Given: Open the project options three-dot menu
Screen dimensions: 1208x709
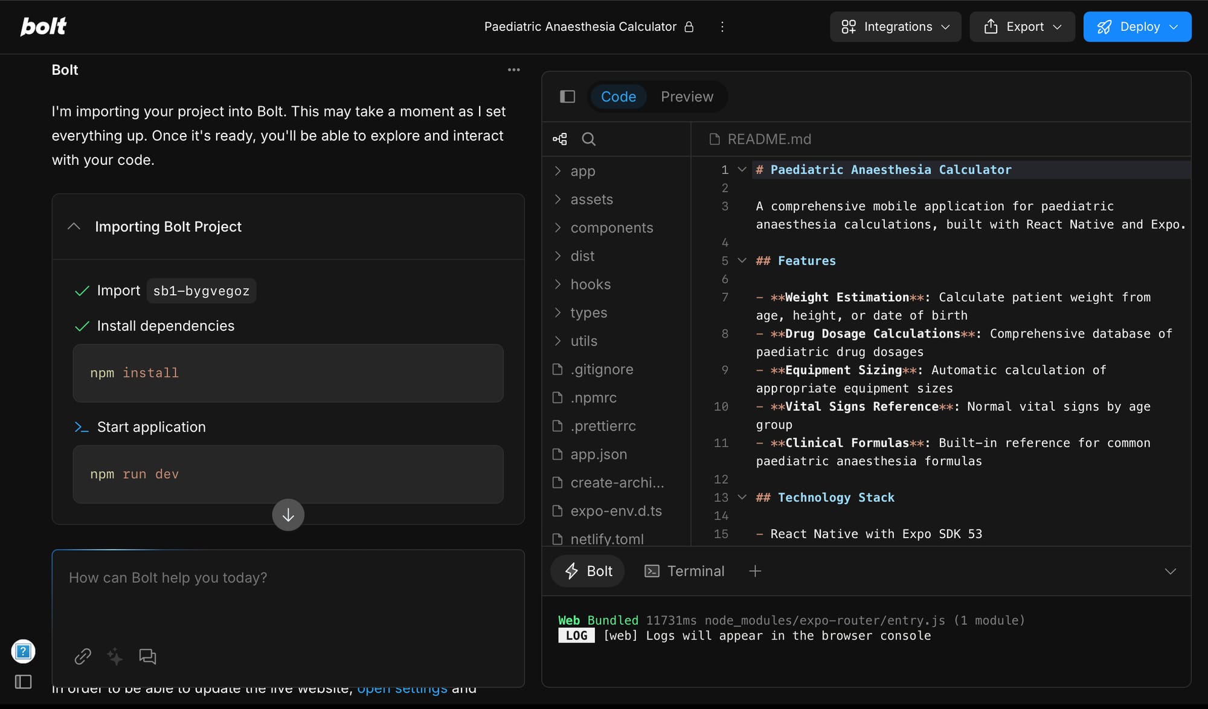Looking at the screenshot, I should [722, 27].
